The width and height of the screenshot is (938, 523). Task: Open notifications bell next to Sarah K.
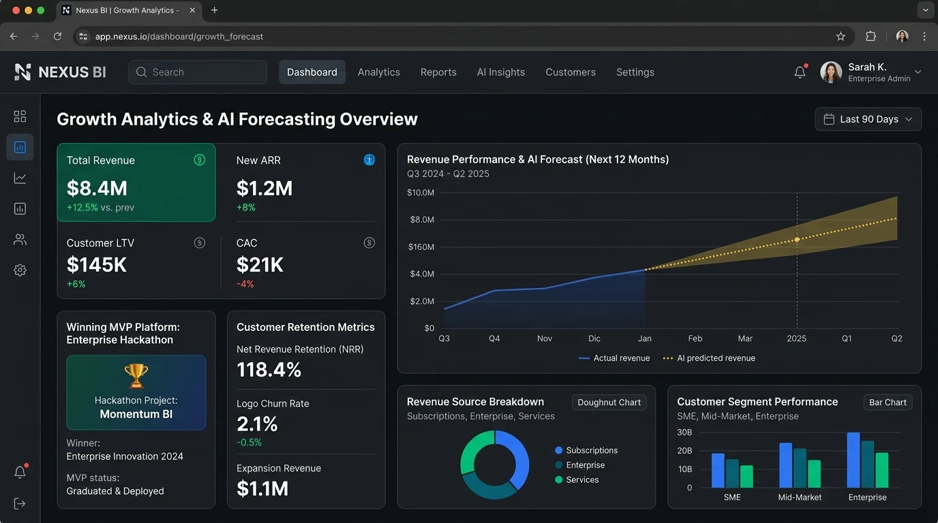[800, 72]
